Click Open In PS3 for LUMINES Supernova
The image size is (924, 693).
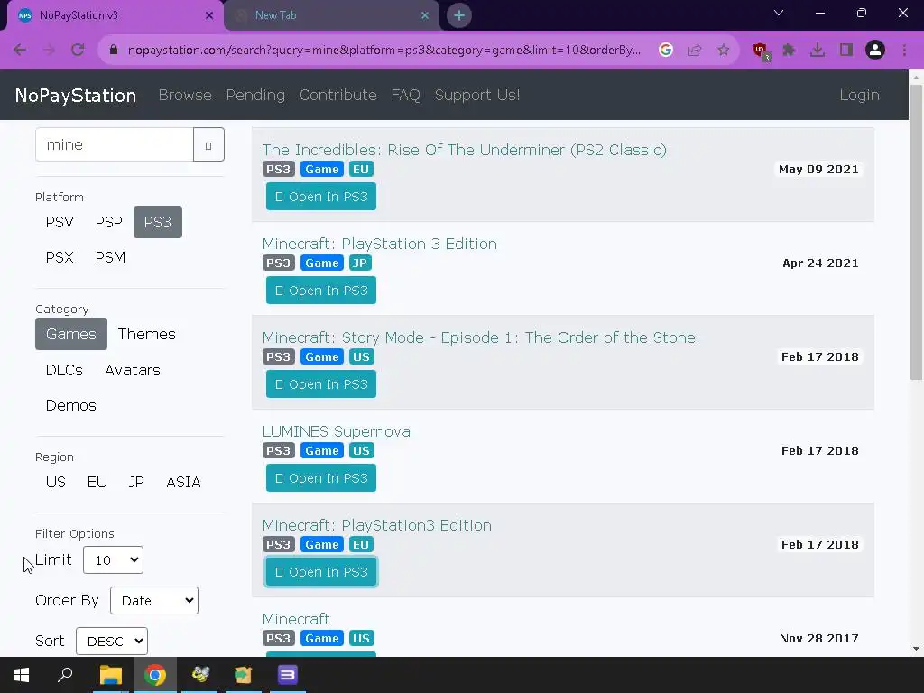(x=321, y=478)
